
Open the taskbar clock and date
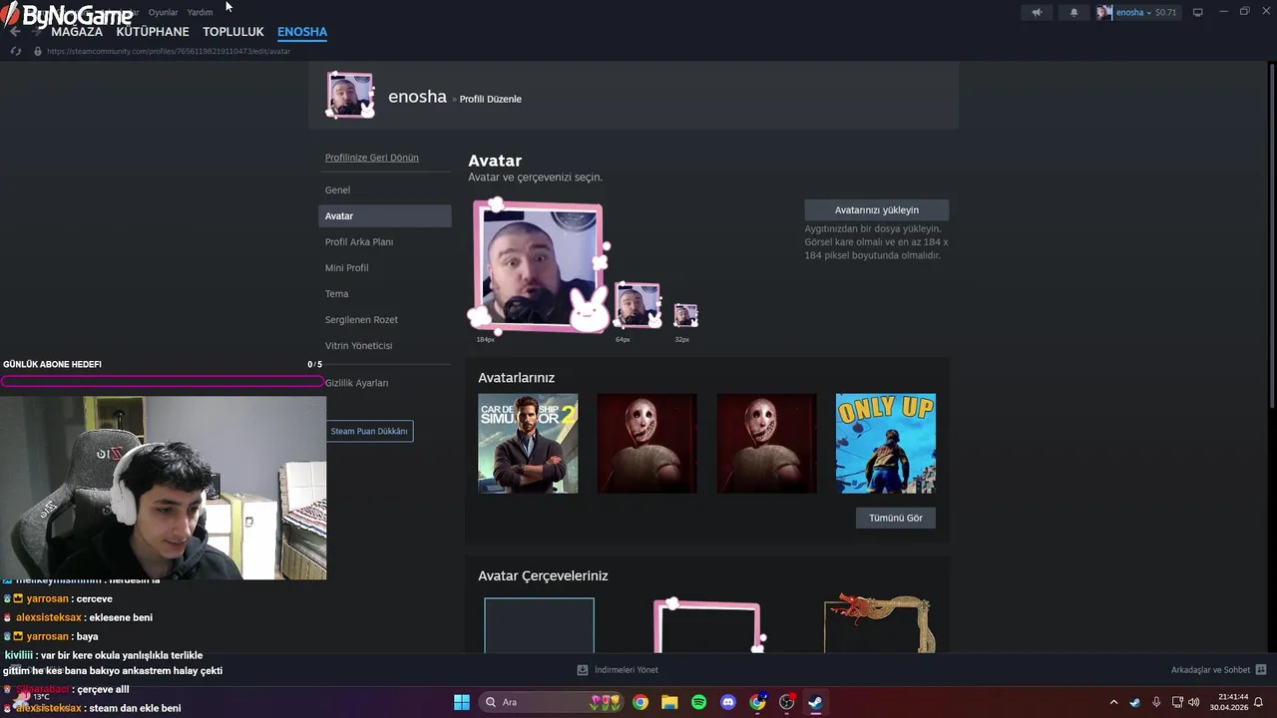coord(1229,702)
